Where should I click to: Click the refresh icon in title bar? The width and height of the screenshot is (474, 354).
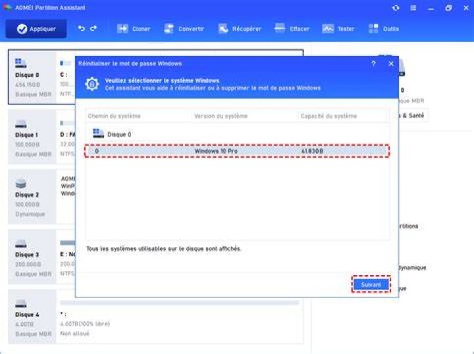point(396,8)
